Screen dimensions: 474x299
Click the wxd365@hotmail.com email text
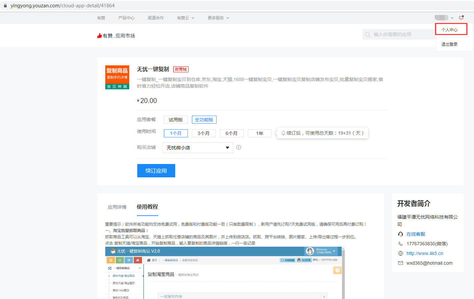pyautogui.click(x=430, y=263)
